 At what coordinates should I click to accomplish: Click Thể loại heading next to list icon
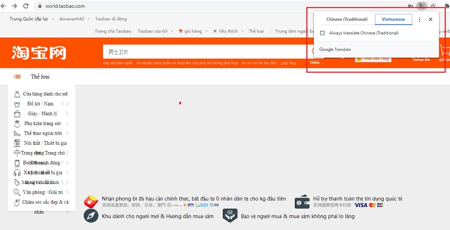[40, 77]
